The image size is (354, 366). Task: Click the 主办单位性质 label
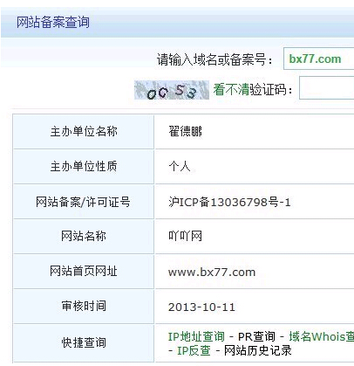point(84,167)
